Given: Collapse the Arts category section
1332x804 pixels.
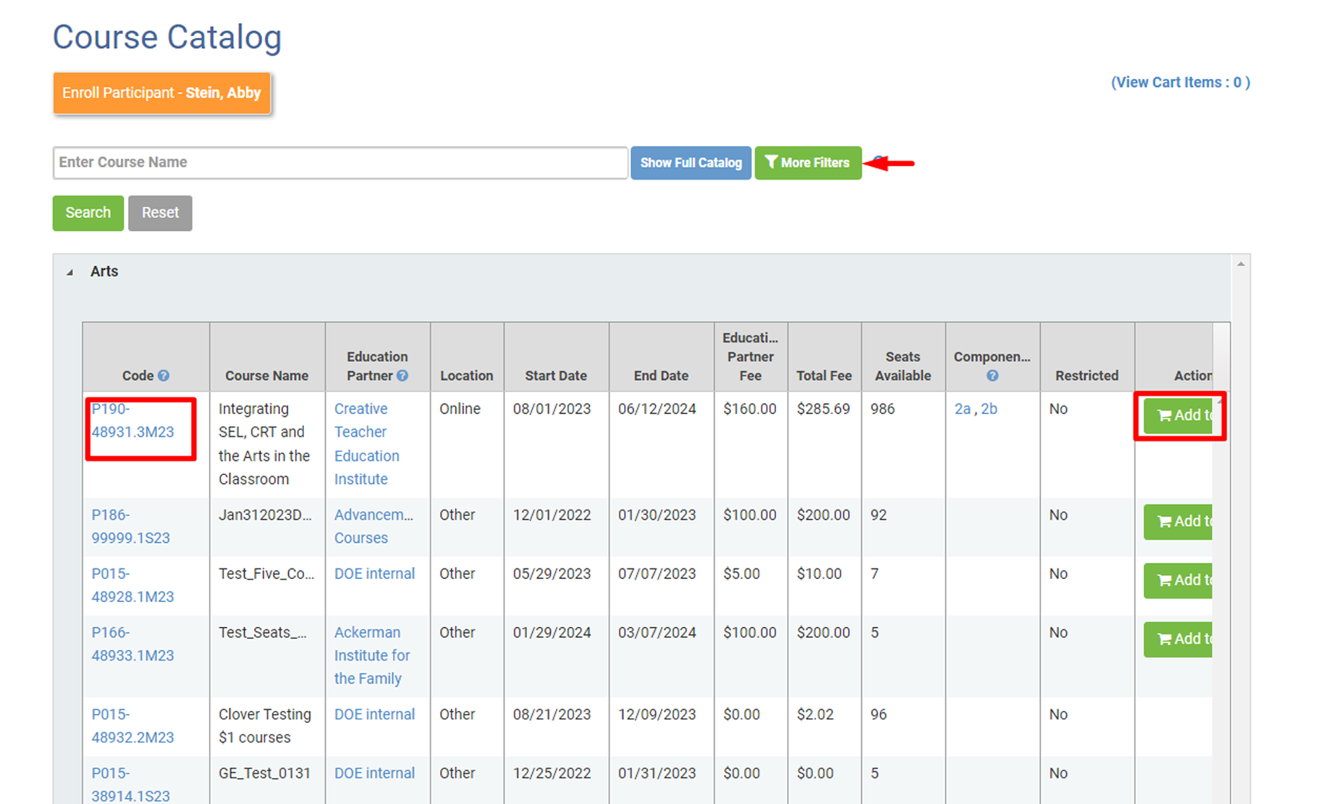Looking at the screenshot, I should 70,272.
